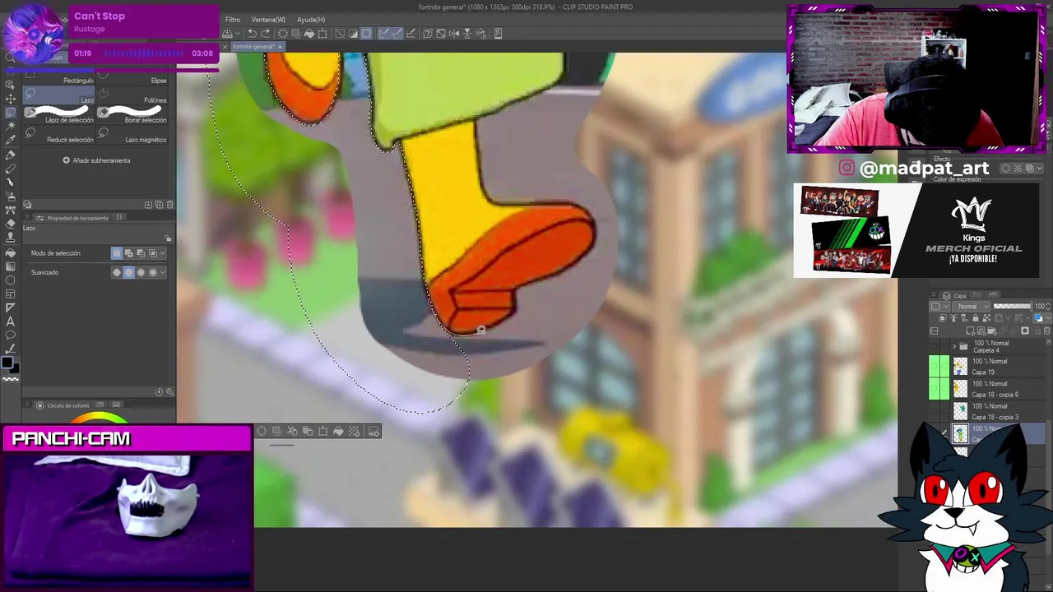This screenshot has width=1053, height=592.
Task: Click the layer opacity slider
Action: pyautogui.click(x=1012, y=307)
